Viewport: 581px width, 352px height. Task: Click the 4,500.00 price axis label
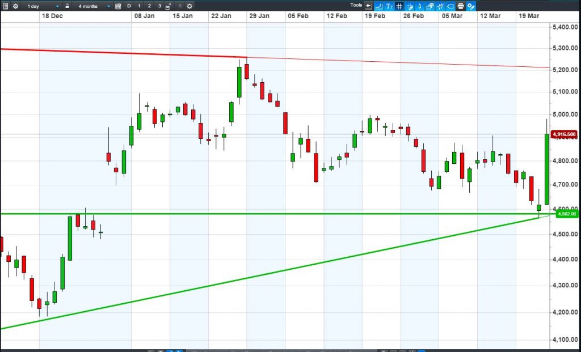[565, 234]
